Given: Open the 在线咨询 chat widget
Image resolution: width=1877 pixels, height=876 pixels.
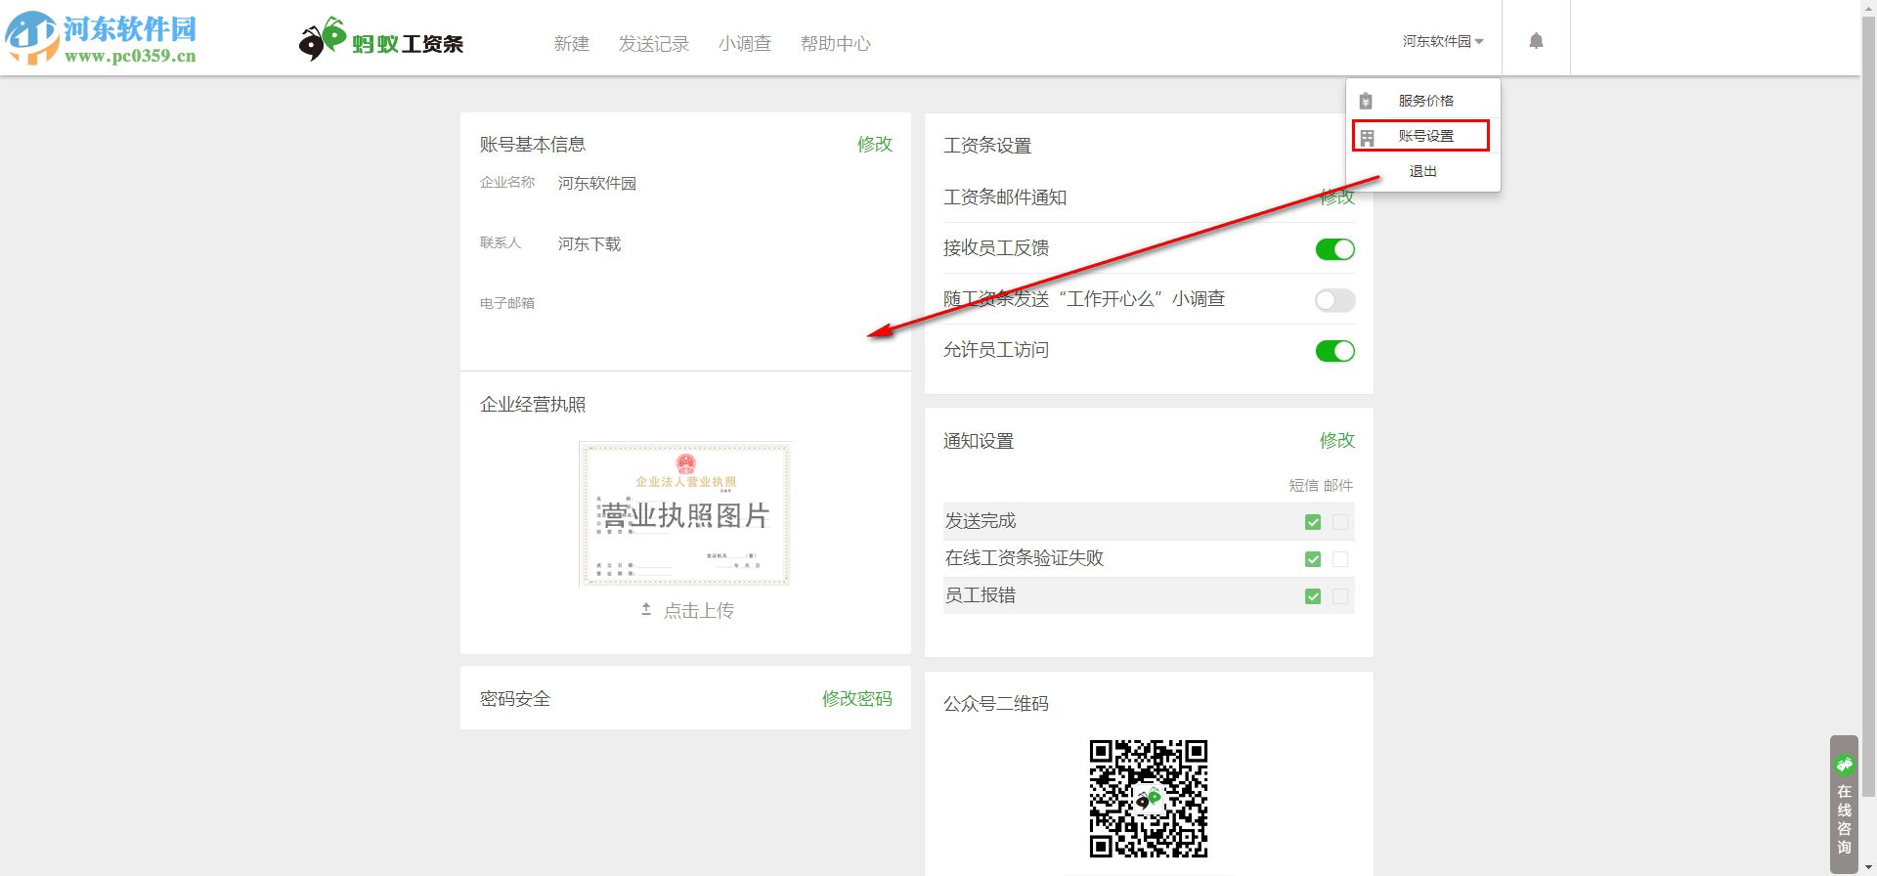Looking at the screenshot, I should 1844,804.
